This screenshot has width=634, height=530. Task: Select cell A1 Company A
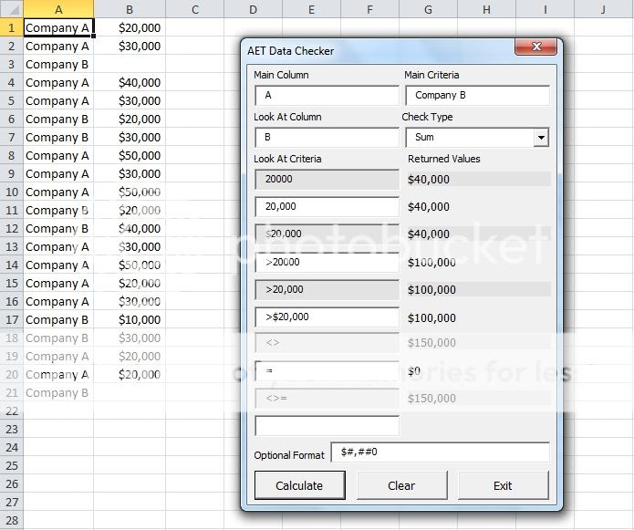[58, 27]
